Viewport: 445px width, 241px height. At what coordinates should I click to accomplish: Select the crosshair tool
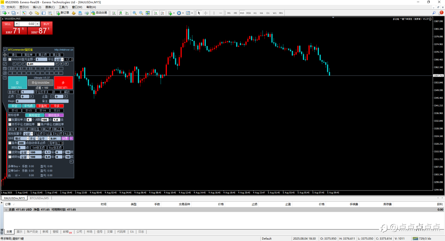point(206,13)
